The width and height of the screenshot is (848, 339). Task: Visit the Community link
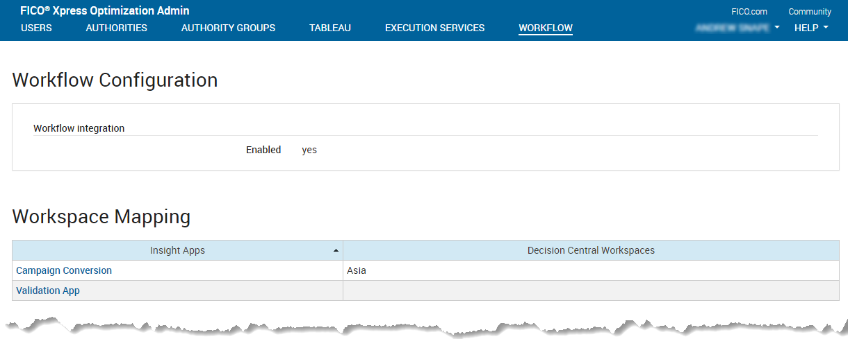(x=810, y=12)
